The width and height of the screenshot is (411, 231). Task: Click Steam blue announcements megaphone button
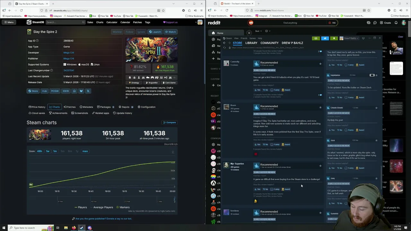click(325, 38)
